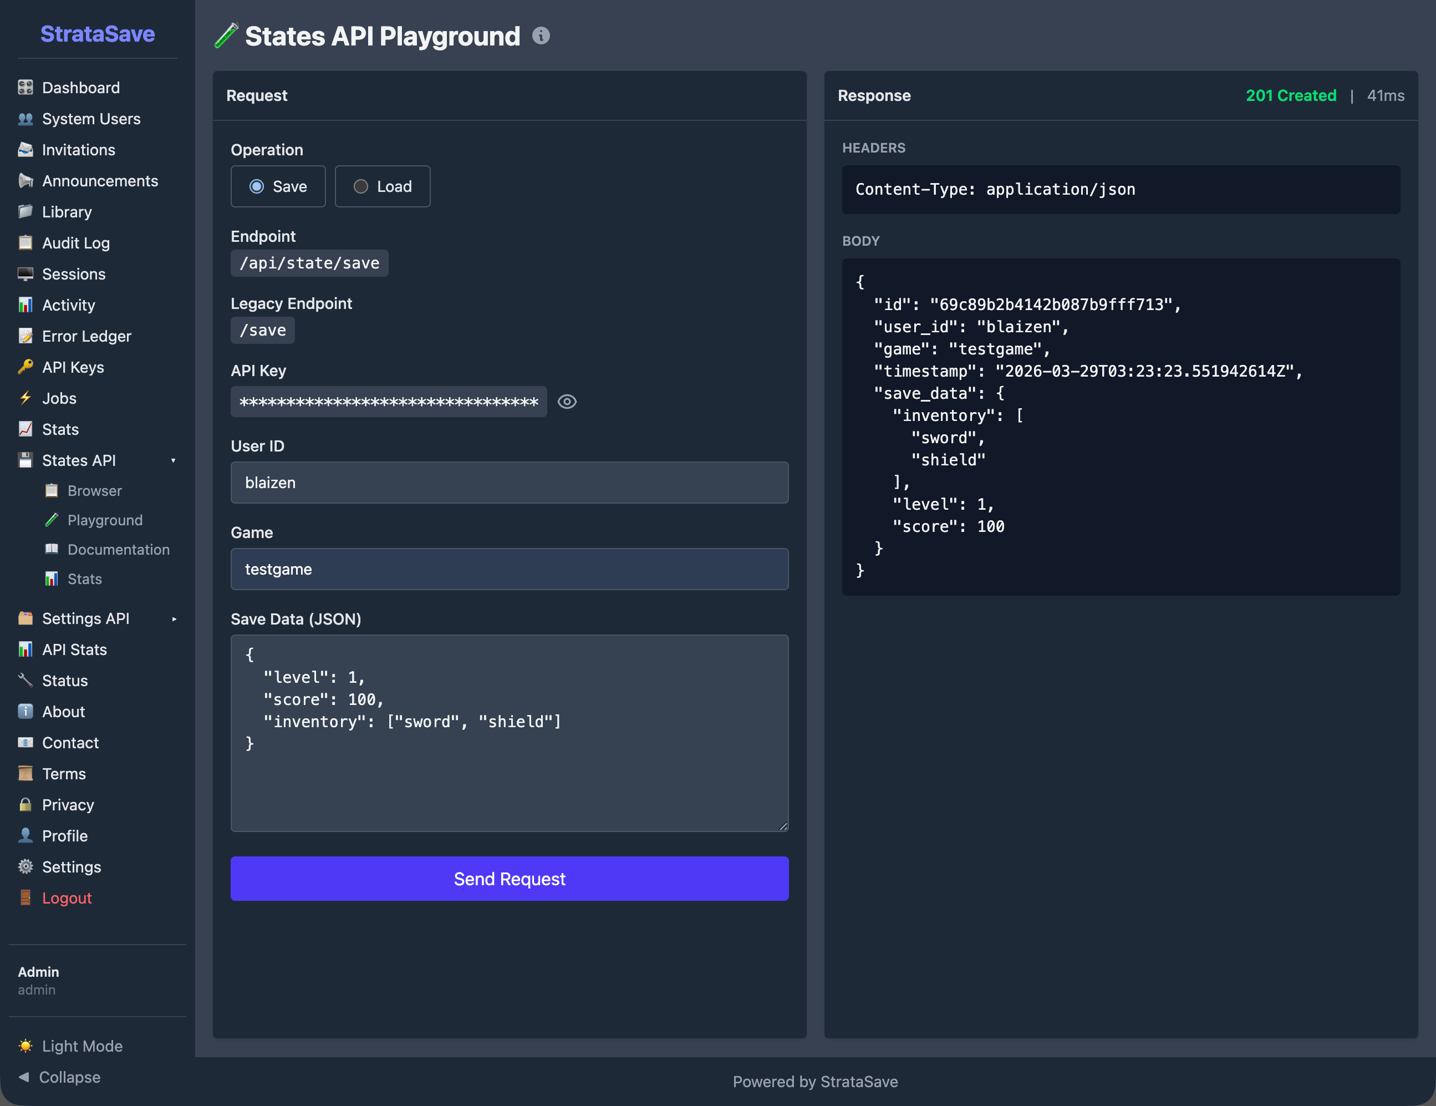Click the Send Request button

(509, 879)
